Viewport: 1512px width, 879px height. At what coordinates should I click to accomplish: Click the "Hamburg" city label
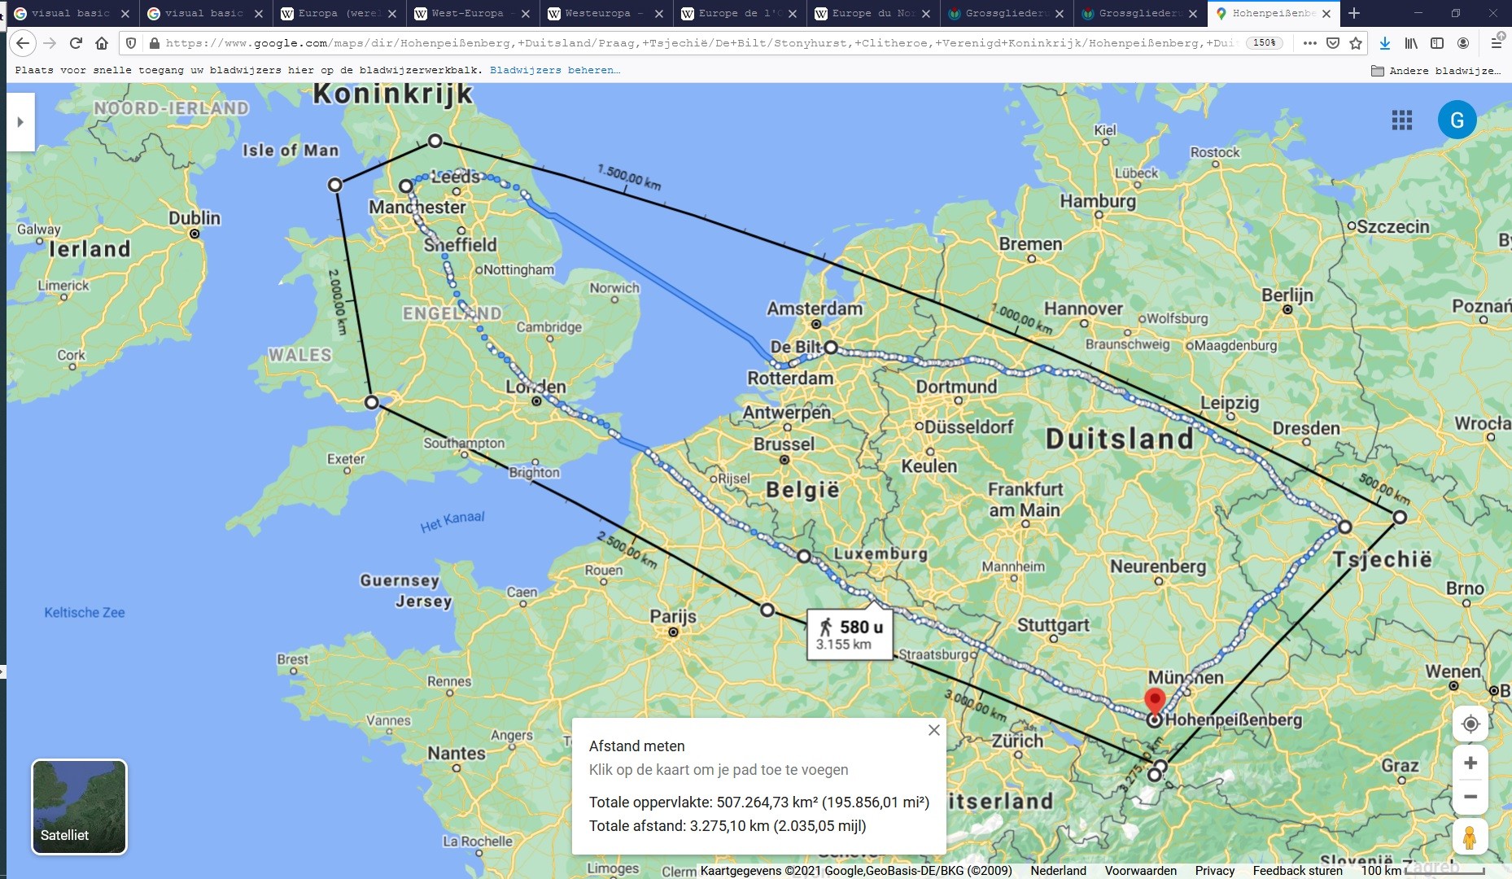(x=1098, y=201)
